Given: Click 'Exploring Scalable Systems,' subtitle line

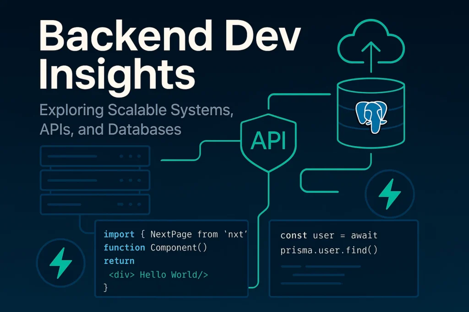Looking at the screenshot, I should click(136, 110).
